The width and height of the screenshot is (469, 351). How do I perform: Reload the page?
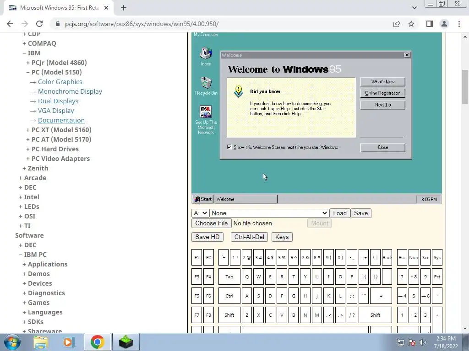click(39, 24)
